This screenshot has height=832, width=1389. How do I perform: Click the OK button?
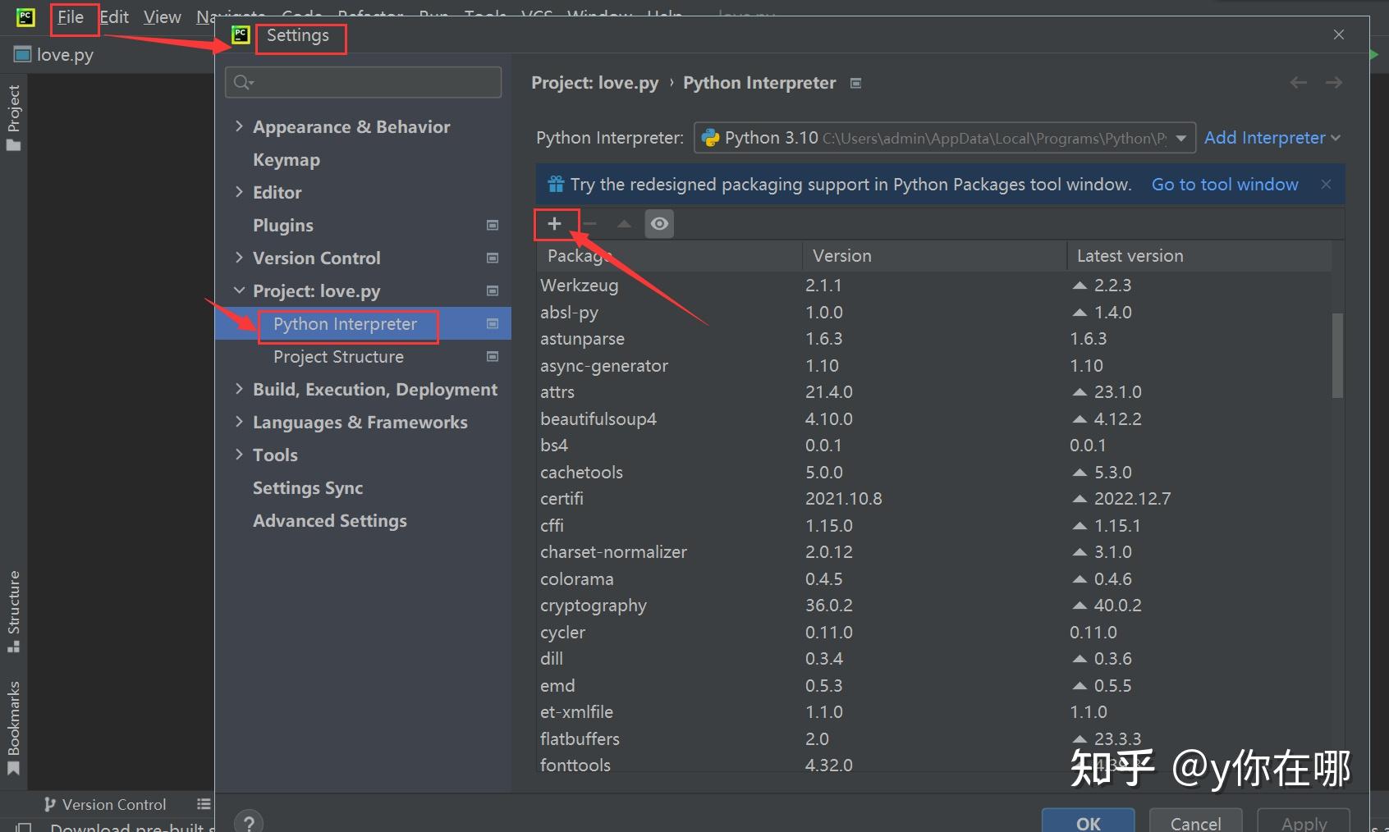1088,822
